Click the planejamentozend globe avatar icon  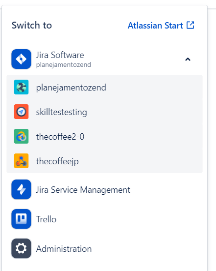[21, 87]
